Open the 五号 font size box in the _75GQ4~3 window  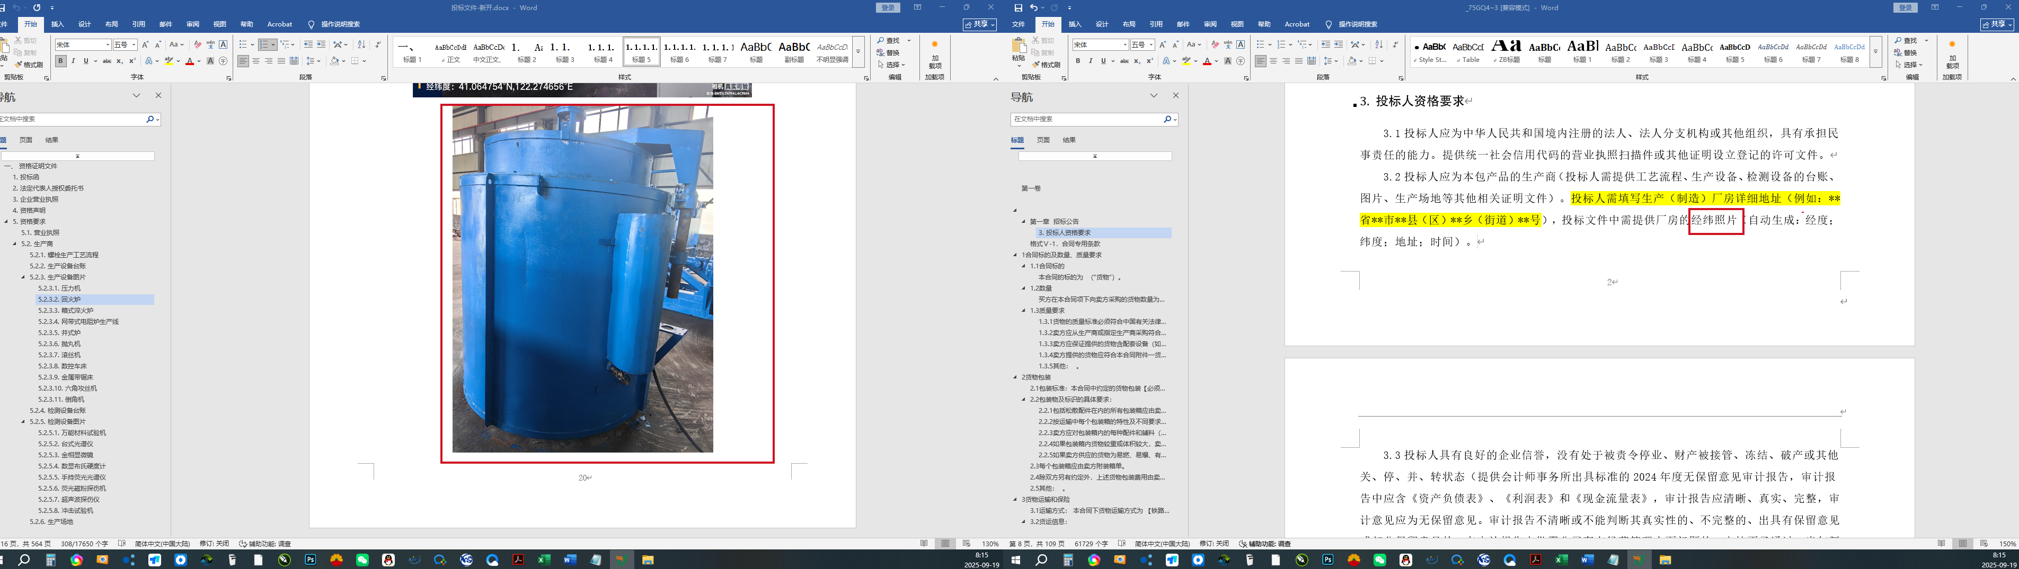(1143, 44)
